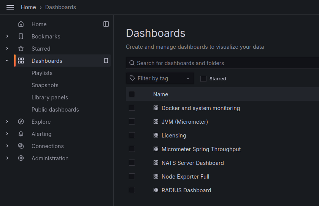Open Playlists in the sidebar
This screenshot has width=319, height=206.
click(x=42, y=73)
